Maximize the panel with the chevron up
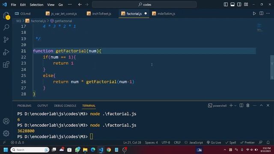Image resolution: width=274 pixels, height=154 pixels. (x=261, y=106)
